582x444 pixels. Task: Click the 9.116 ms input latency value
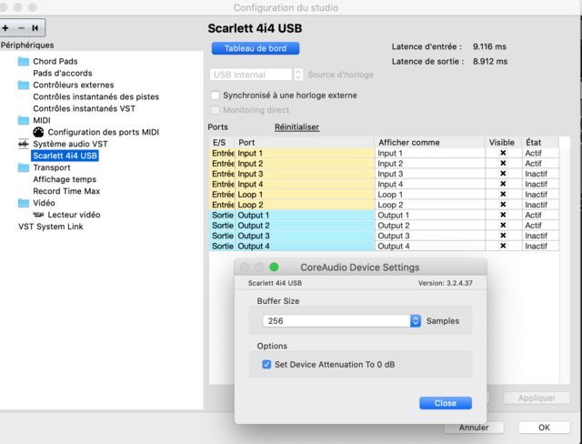pyautogui.click(x=489, y=46)
